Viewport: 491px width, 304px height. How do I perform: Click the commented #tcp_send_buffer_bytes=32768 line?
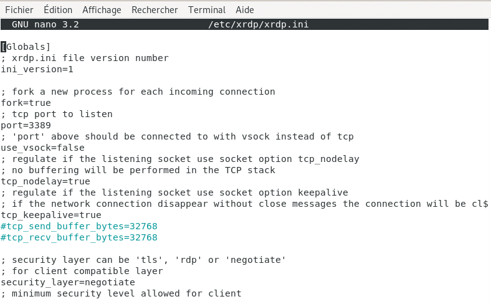(79, 226)
